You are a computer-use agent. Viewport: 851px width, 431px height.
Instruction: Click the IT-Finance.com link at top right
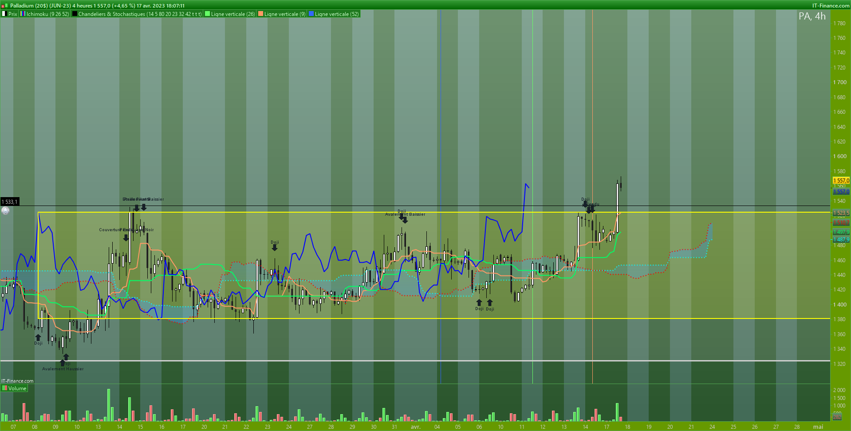click(x=831, y=6)
